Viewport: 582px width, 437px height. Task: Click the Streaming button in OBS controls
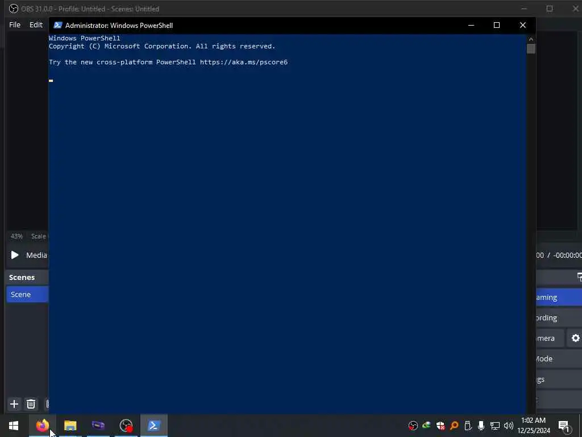(x=559, y=297)
